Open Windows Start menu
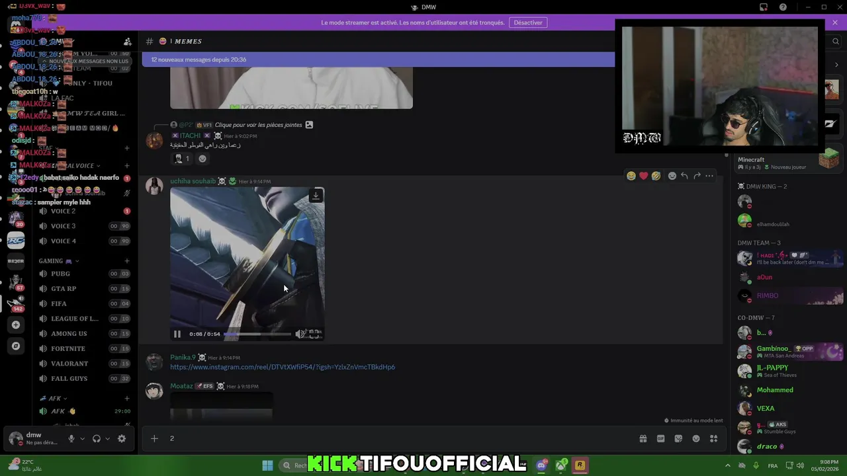 point(267,465)
